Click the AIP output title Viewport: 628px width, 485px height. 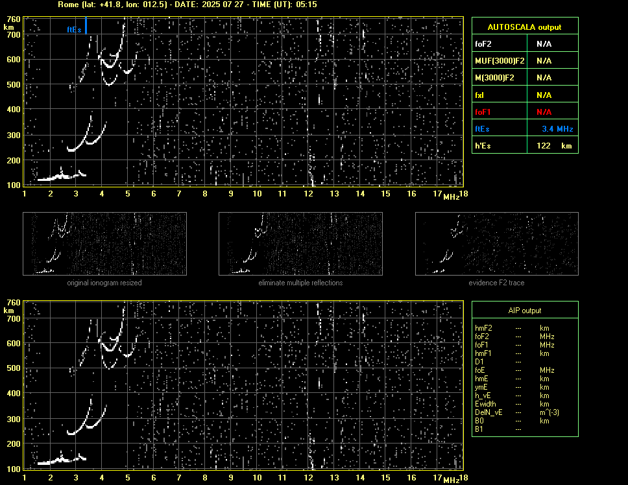pos(524,311)
